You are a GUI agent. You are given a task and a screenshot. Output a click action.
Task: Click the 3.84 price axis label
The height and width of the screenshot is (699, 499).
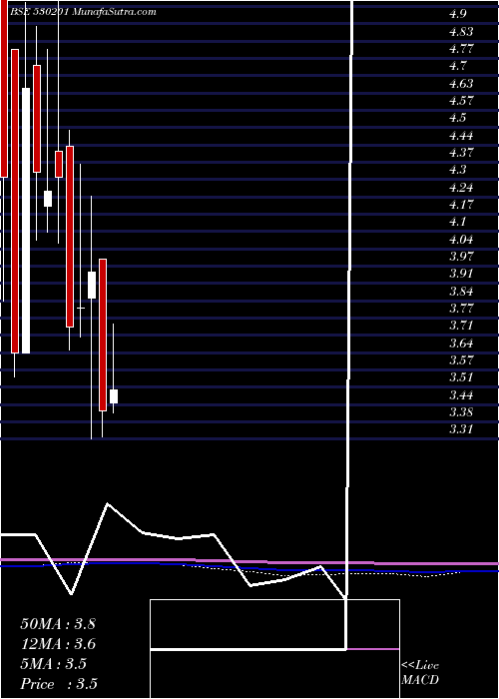click(461, 292)
